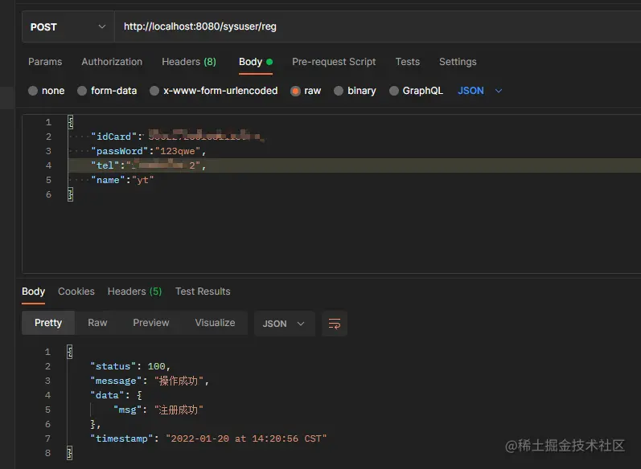Open the Test Results tab
Screen dimensions: 641x469
click(x=203, y=292)
